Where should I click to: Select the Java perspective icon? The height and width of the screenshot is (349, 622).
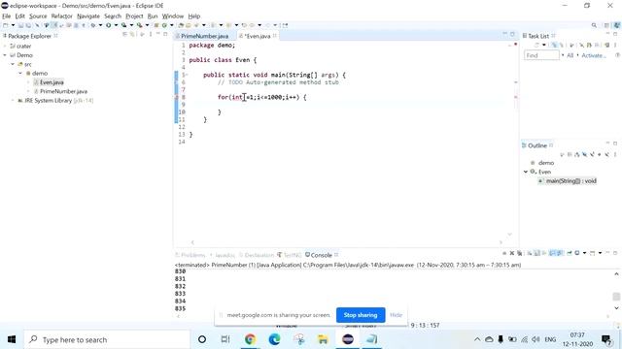coord(617,25)
